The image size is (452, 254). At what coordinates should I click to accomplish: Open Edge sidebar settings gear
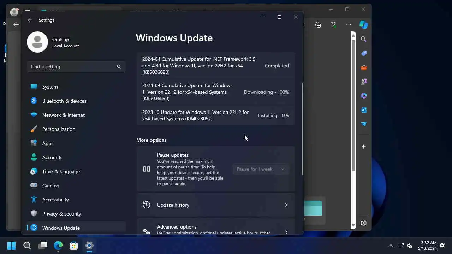pos(364,223)
